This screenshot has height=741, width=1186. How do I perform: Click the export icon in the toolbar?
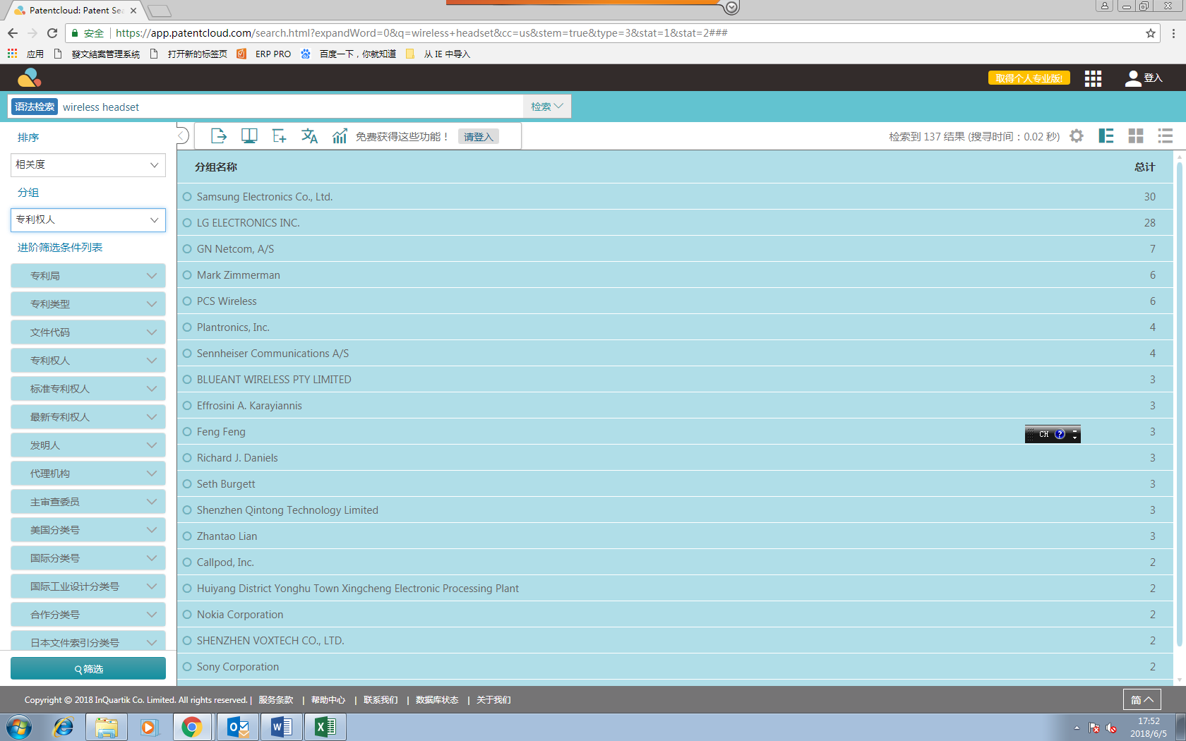pyautogui.click(x=218, y=136)
